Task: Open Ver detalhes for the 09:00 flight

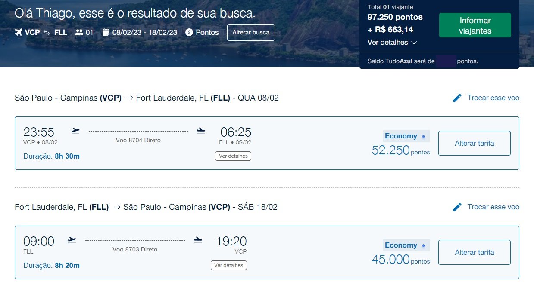Action: (229, 265)
